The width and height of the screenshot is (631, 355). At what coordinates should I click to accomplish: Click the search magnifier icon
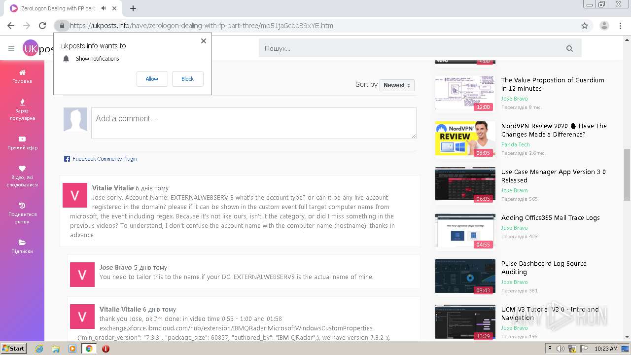pos(569,48)
